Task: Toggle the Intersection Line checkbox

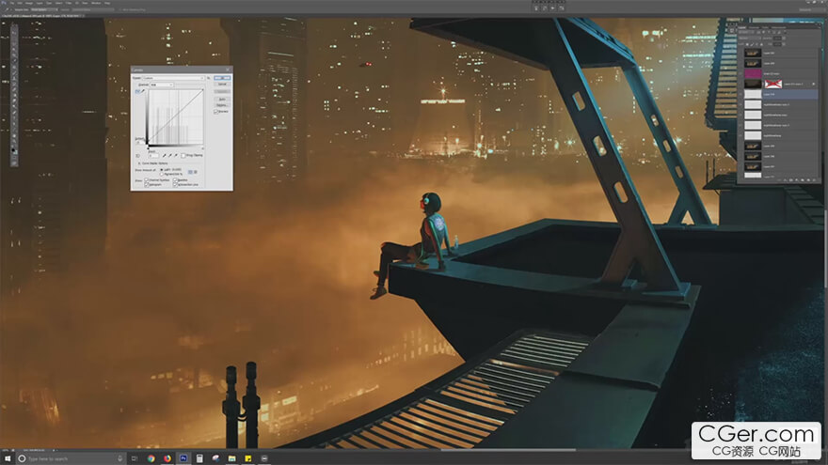Action: click(x=175, y=184)
